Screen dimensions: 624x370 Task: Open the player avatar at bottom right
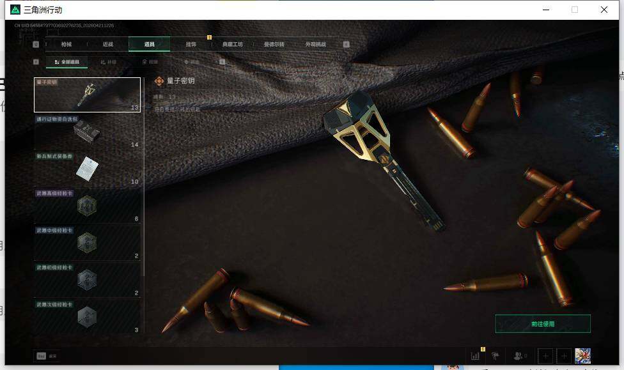582,356
